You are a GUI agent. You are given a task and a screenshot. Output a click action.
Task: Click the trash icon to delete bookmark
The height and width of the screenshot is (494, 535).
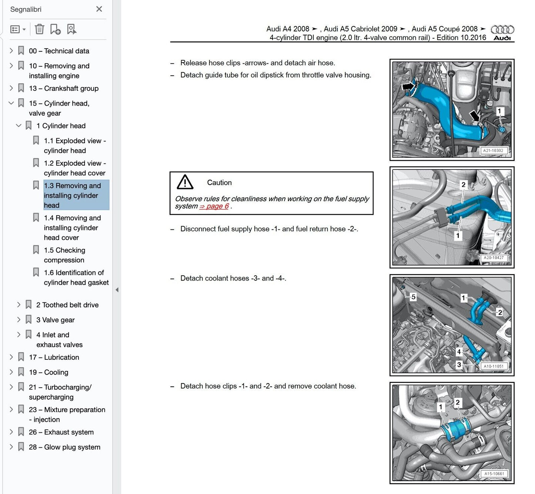pos(39,29)
